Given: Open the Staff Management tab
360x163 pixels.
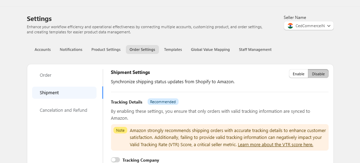Looking at the screenshot, I should tap(255, 50).
